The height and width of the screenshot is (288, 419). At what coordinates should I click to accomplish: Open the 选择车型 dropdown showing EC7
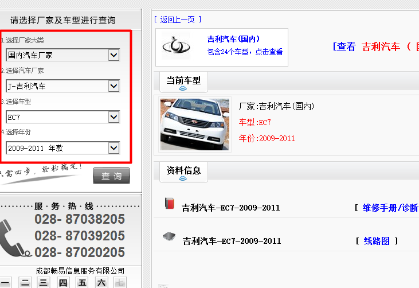point(63,117)
